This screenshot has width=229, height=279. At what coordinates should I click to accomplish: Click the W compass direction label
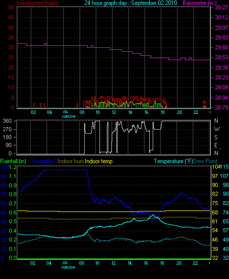217,129
